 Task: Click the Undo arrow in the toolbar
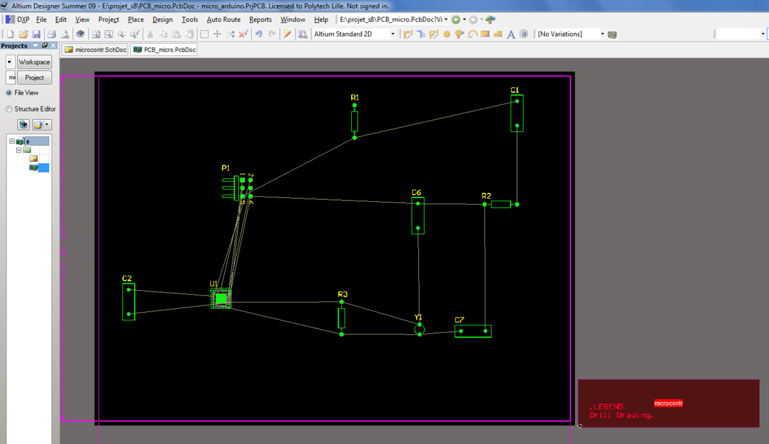[x=258, y=34]
